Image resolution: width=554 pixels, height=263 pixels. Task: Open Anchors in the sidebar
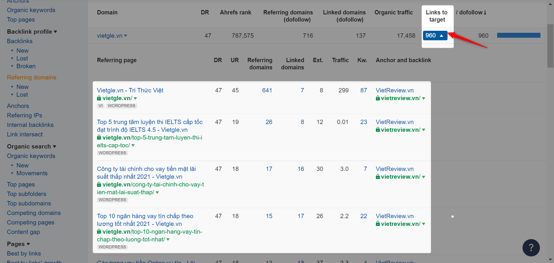coord(18,106)
